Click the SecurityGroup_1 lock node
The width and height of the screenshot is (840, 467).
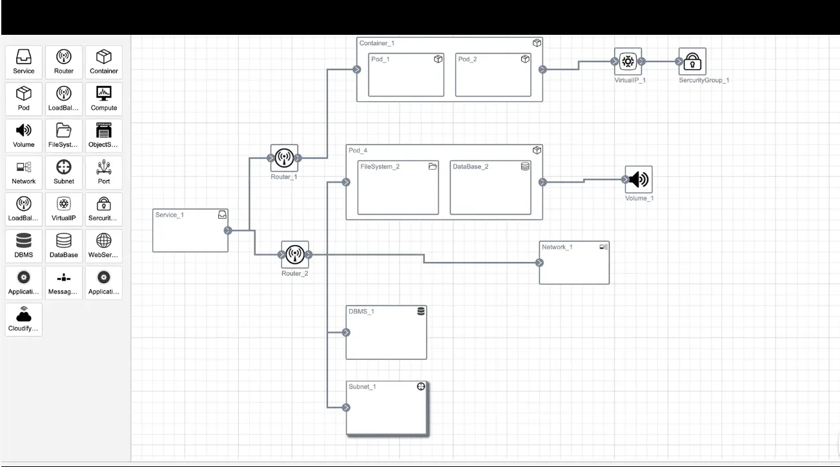[x=693, y=62]
